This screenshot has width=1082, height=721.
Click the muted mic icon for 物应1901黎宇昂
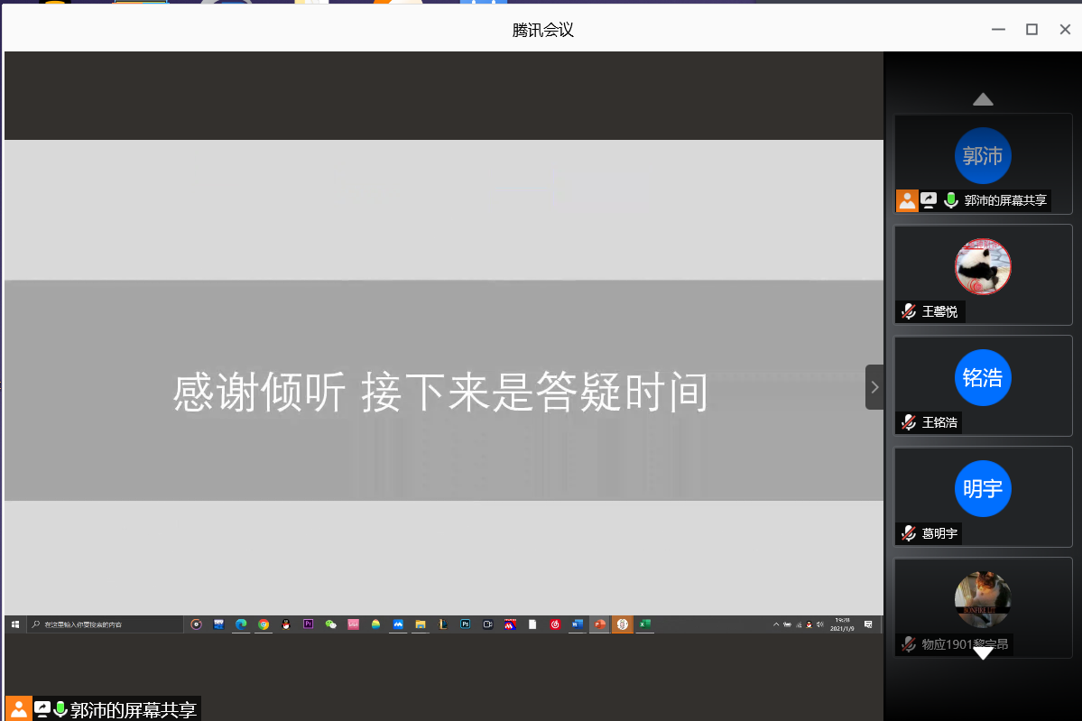pyautogui.click(x=908, y=644)
